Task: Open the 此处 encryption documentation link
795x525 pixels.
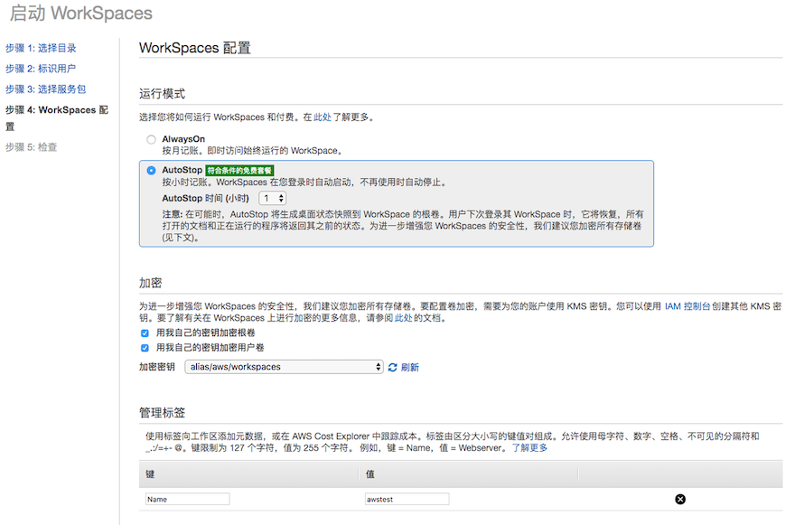Action: coord(404,318)
